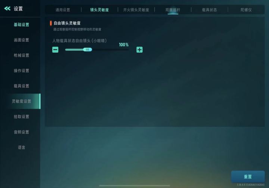
Task: Select the 观察摇杆 tab
Action: [x=173, y=10]
